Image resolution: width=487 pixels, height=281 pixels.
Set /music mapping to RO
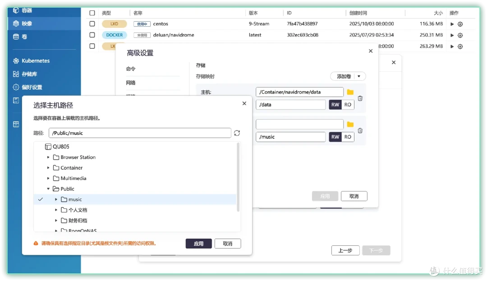(x=348, y=137)
